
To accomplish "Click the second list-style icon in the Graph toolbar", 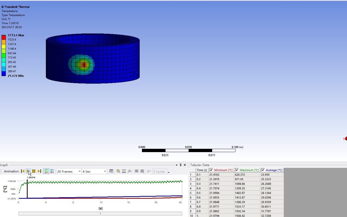I will click(x=142, y=171).
